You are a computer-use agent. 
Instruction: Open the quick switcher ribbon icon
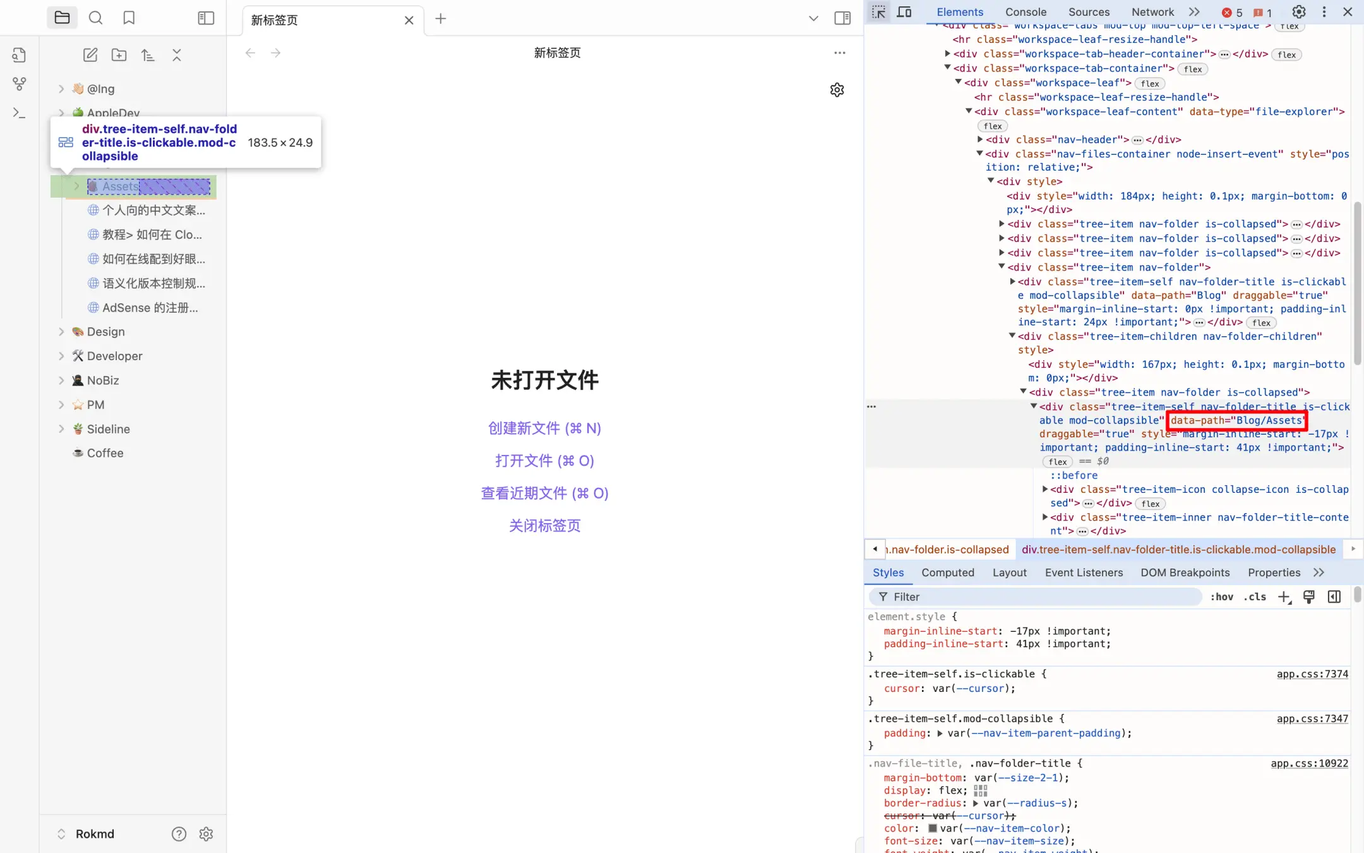19,55
